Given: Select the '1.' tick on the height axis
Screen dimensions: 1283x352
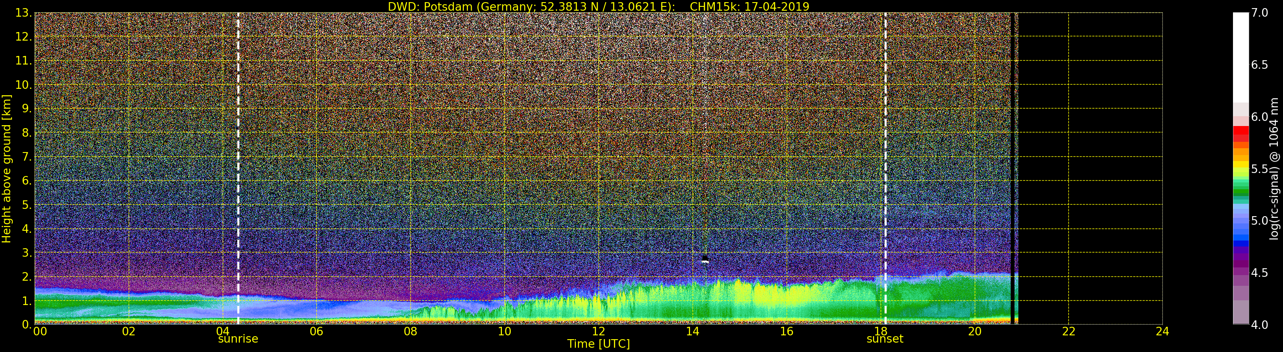Looking at the screenshot, I should (x=27, y=301).
